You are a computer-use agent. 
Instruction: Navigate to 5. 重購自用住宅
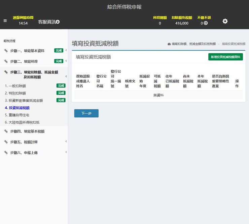pyautogui.click(x=17, y=115)
